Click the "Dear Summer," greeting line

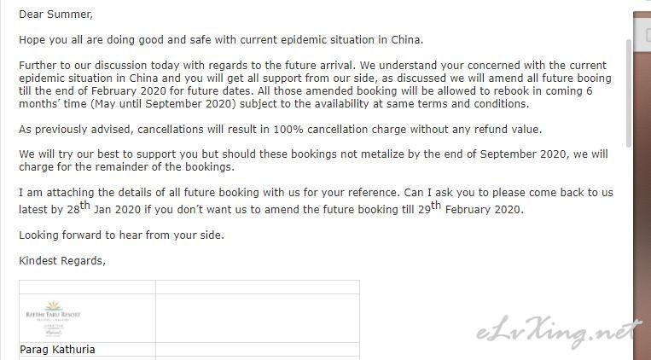(x=55, y=15)
